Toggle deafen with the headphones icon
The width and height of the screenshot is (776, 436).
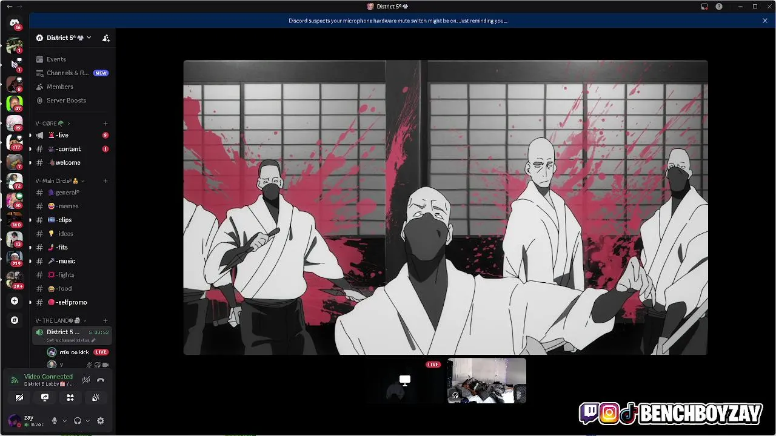point(78,421)
